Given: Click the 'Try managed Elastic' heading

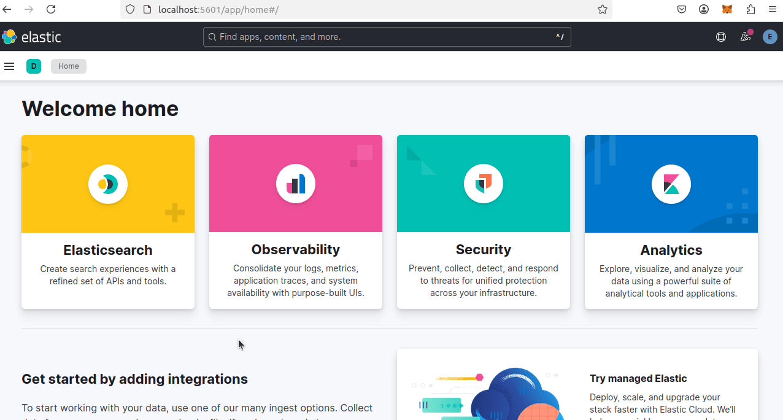Looking at the screenshot, I should point(638,378).
